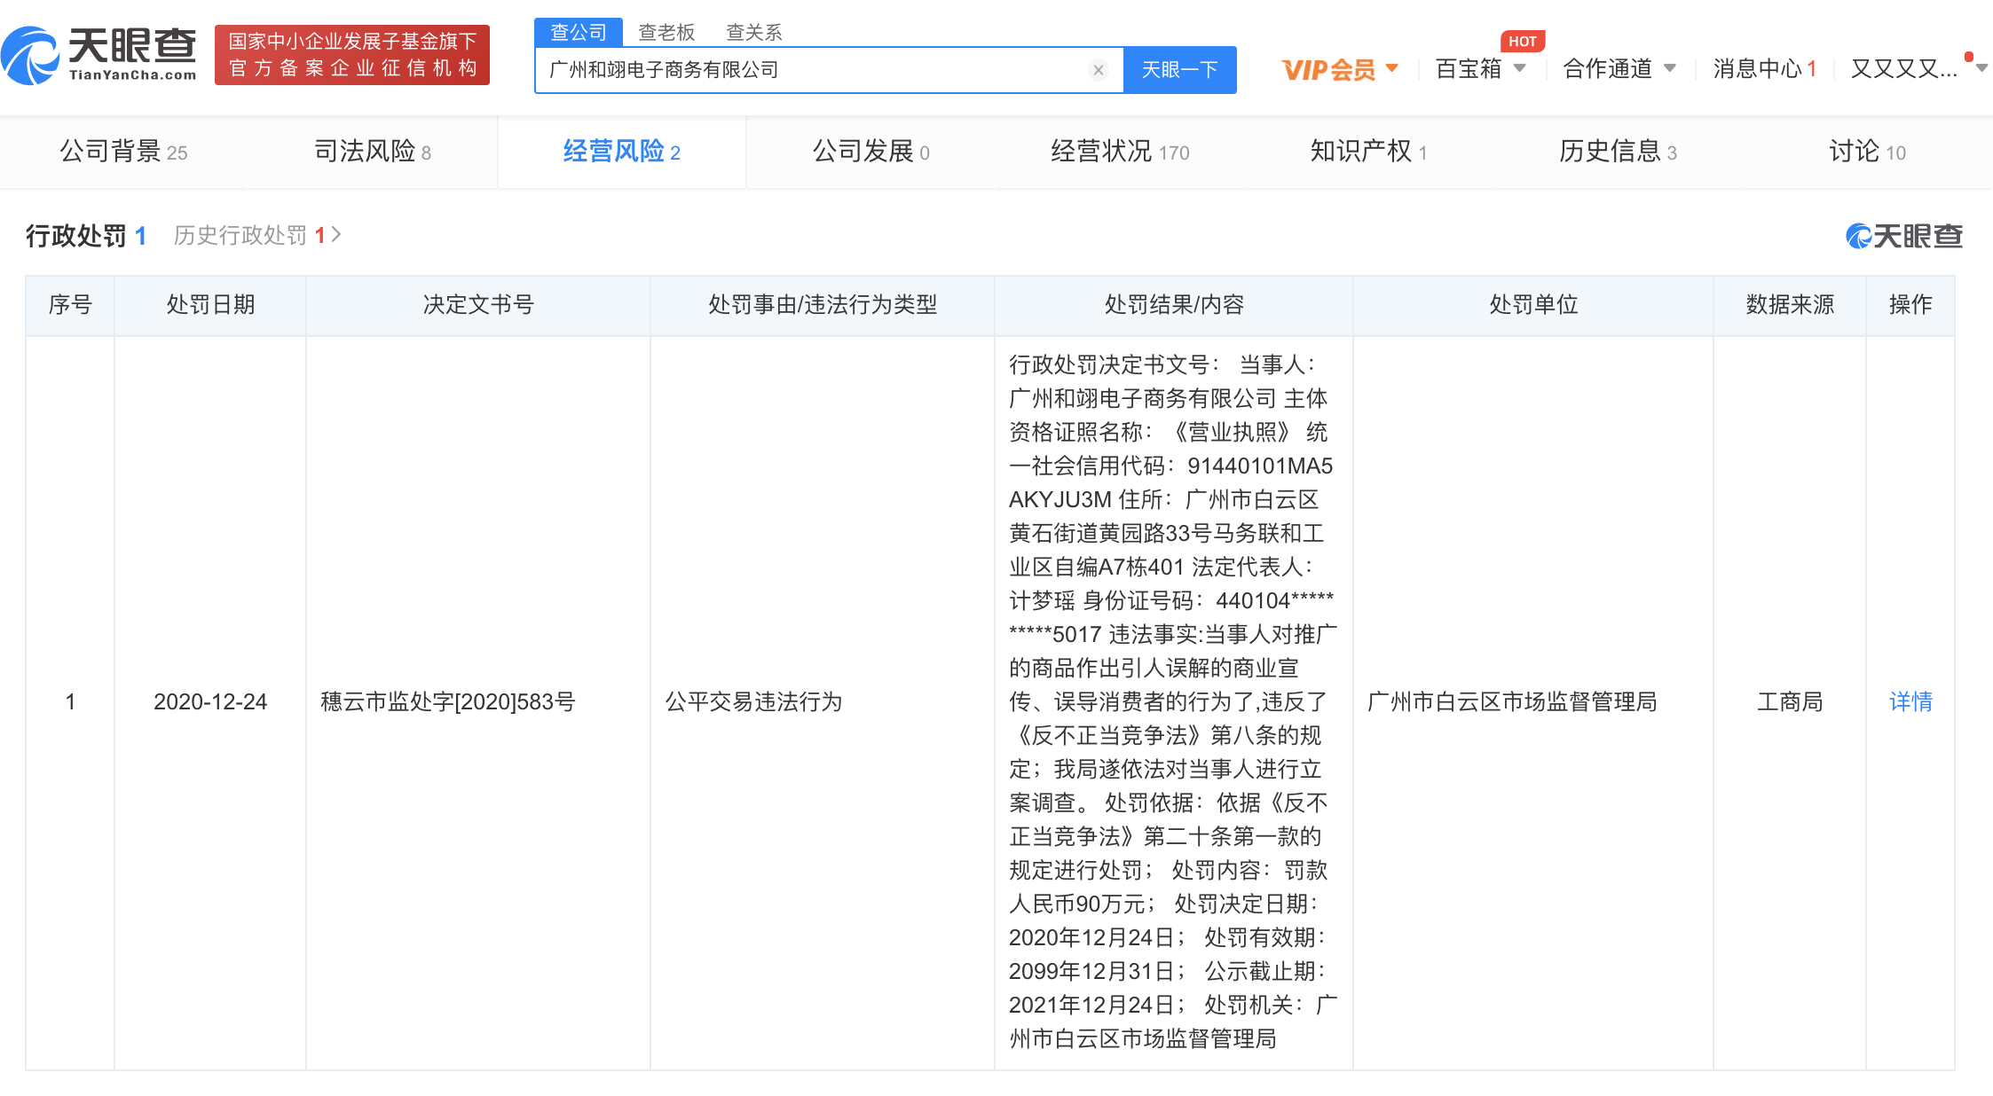Click the Tianyancha logo in header
This screenshot has height=1096, width=1993.
click(x=99, y=55)
